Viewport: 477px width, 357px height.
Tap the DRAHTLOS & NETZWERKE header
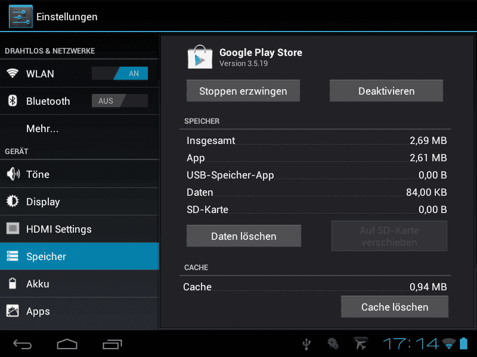pos(50,51)
